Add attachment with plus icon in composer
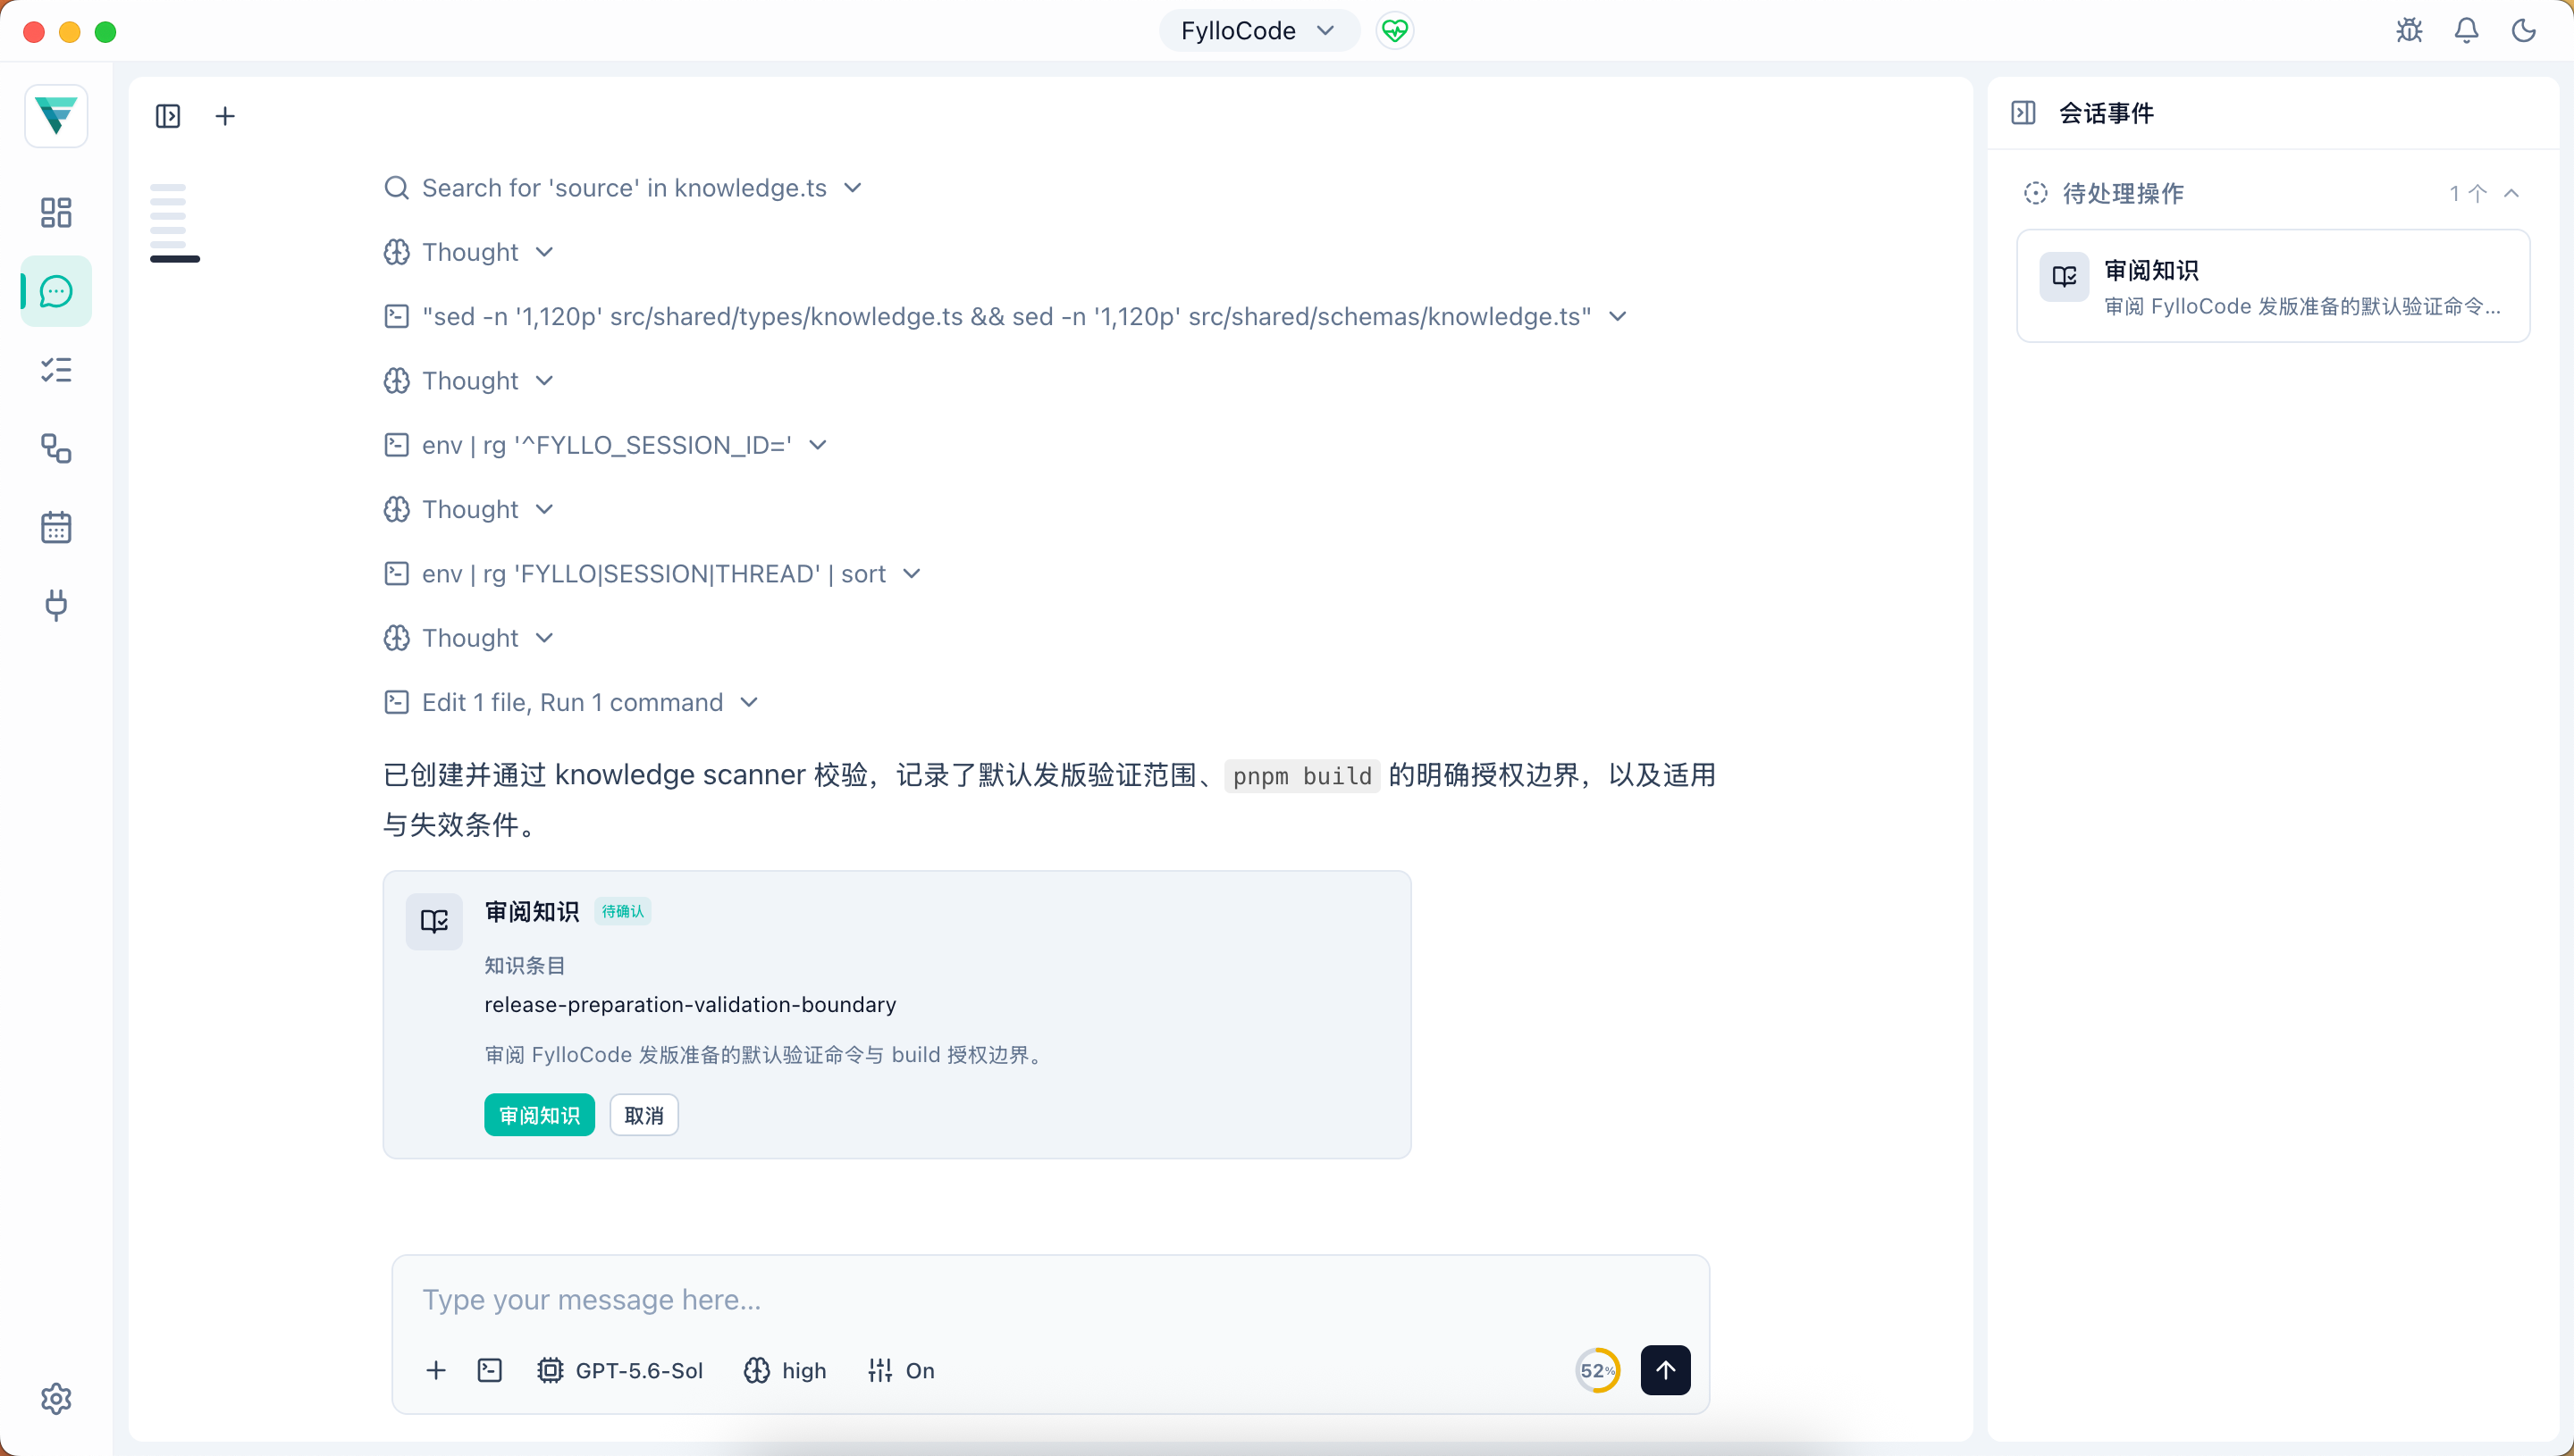 435,1370
